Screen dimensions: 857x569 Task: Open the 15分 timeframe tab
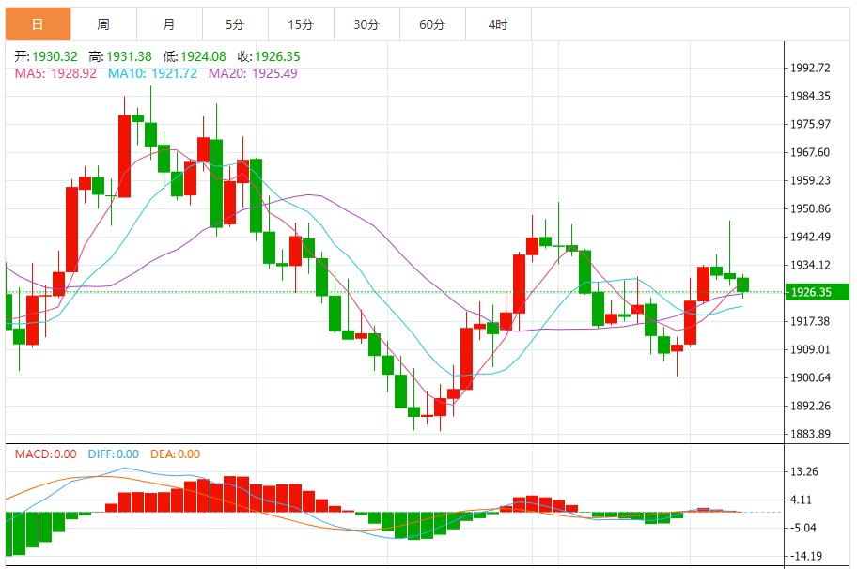click(301, 24)
